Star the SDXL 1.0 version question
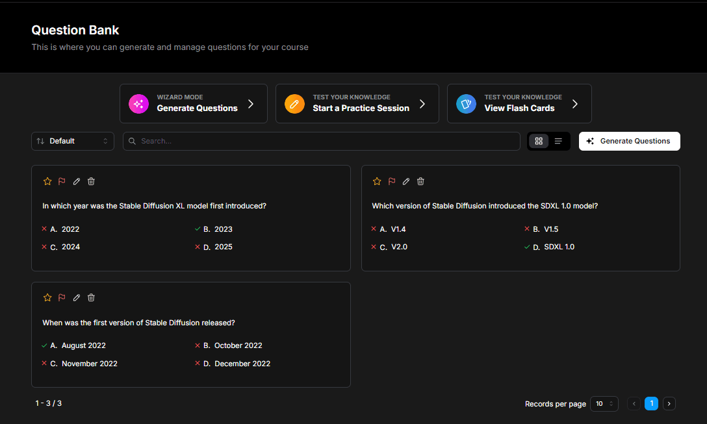The height and width of the screenshot is (424, 707). tap(377, 181)
